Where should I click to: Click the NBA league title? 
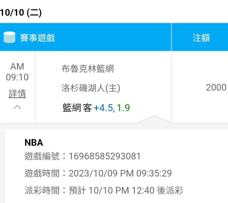34,142
